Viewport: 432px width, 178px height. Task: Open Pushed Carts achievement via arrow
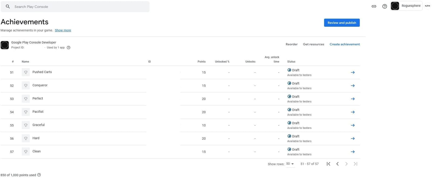[353, 72]
